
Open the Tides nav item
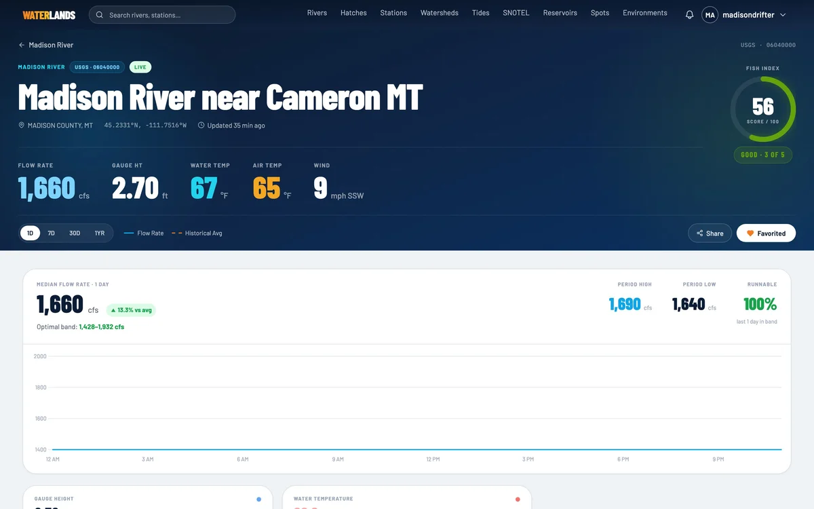[481, 13]
